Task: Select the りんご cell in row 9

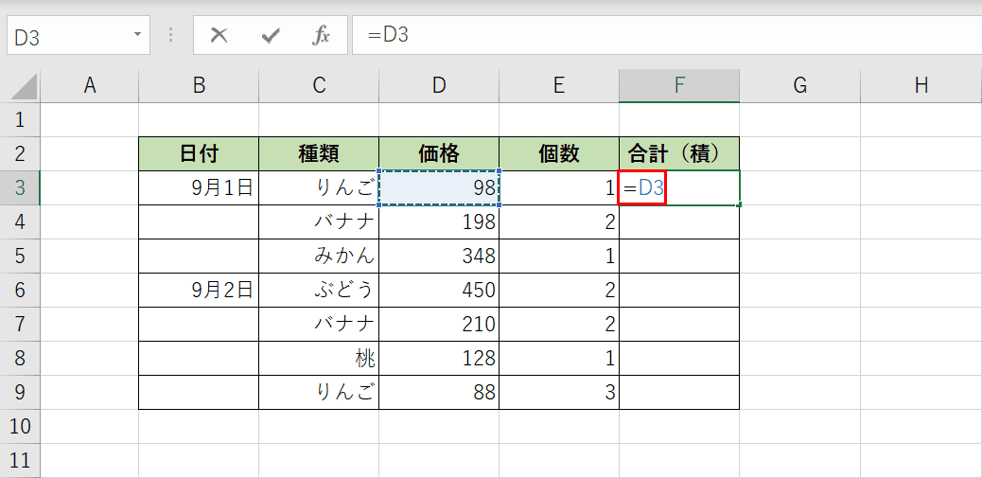Action: [x=319, y=392]
